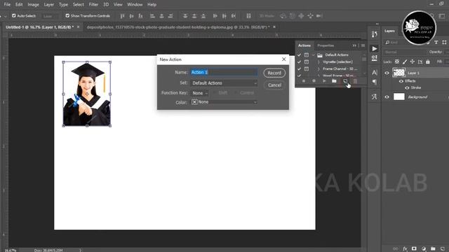Close the New Action dialog with X
449x252 pixels.
[x=283, y=59]
